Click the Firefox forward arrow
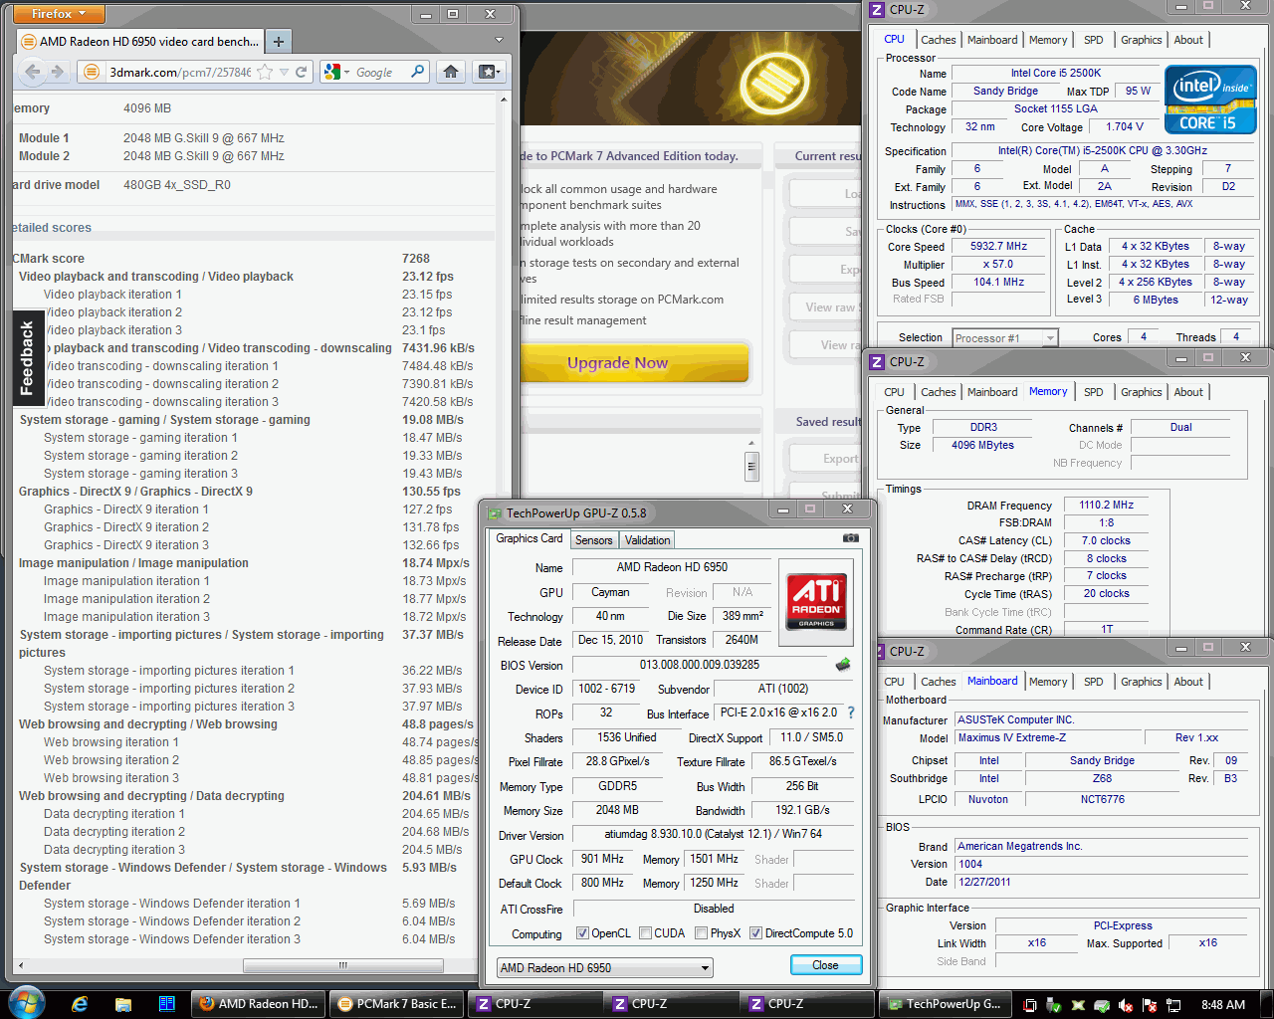Image resolution: width=1274 pixels, height=1019 pixels. (57, 72)
